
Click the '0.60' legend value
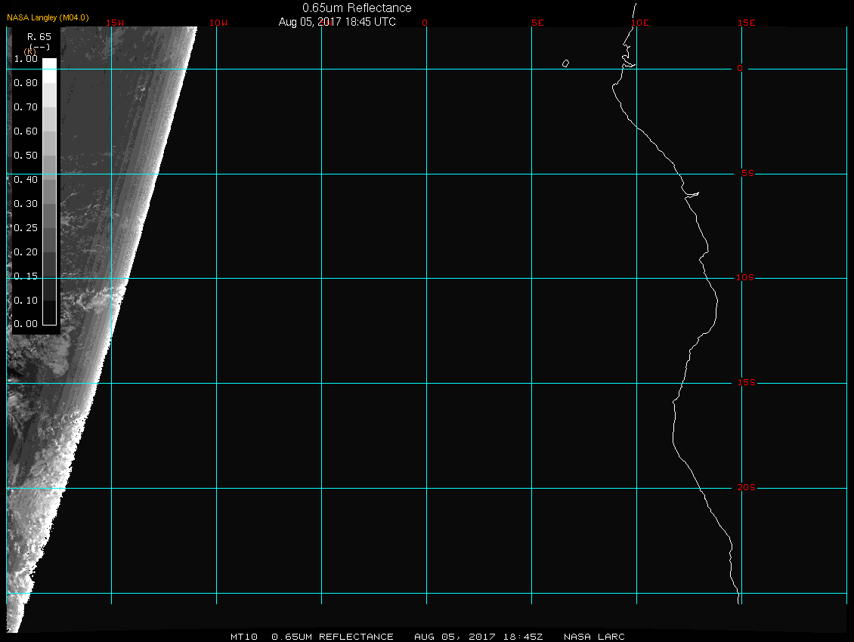[x=26, y=131]
